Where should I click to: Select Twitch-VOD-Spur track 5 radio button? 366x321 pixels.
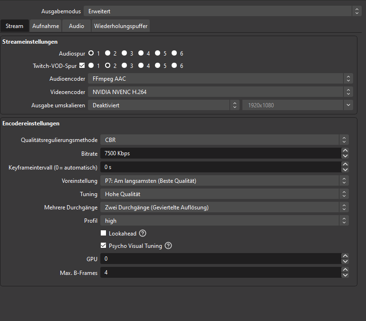pyautogui.click(x=157, y=66)
